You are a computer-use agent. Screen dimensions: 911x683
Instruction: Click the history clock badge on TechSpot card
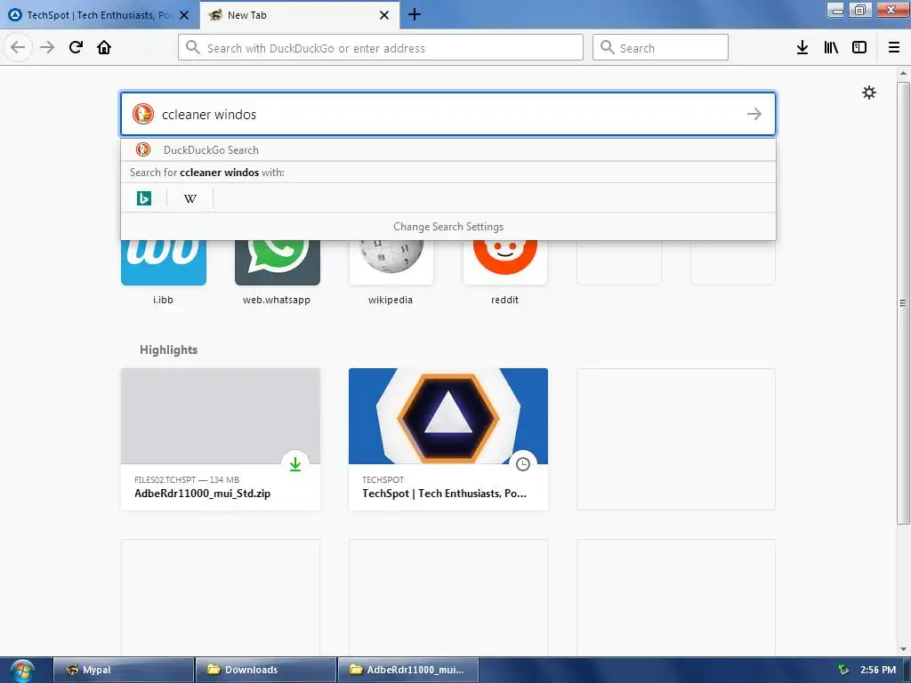click(523, 464)
